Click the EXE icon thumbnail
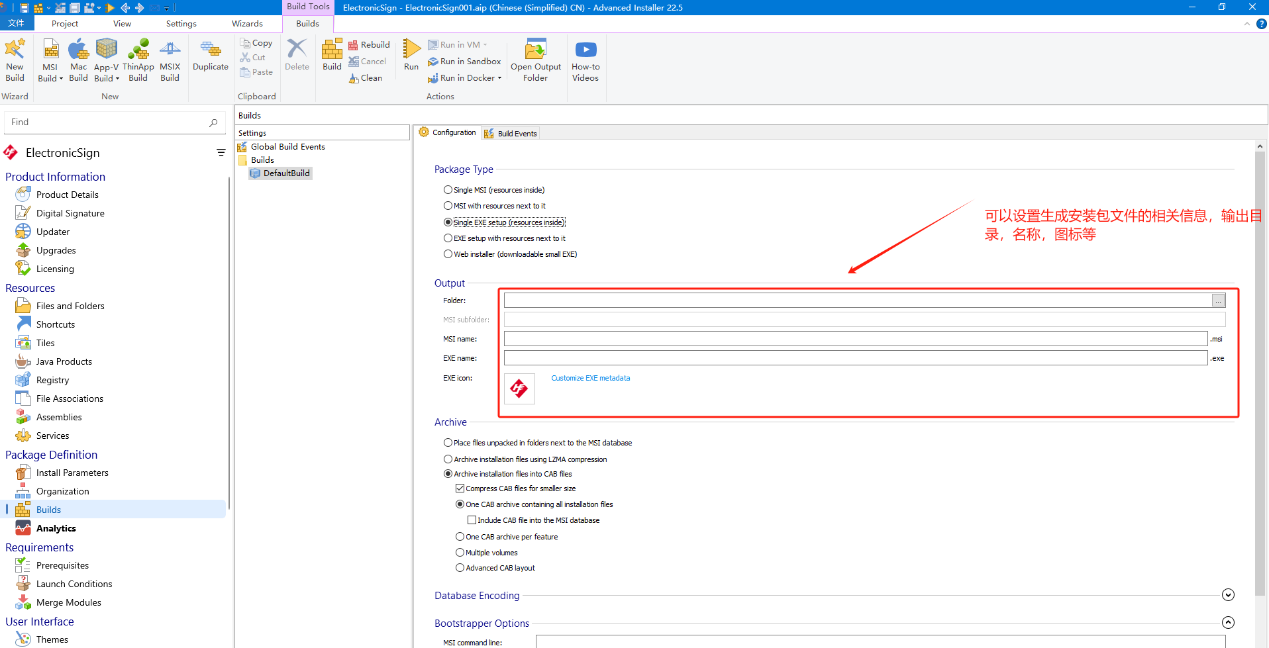The width and height of the screenshot is (1269, 648). point(519,389)
